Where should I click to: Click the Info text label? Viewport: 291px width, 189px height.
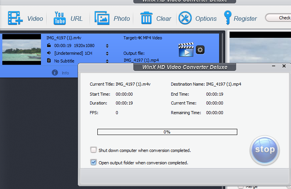click(x=65, y=73)
